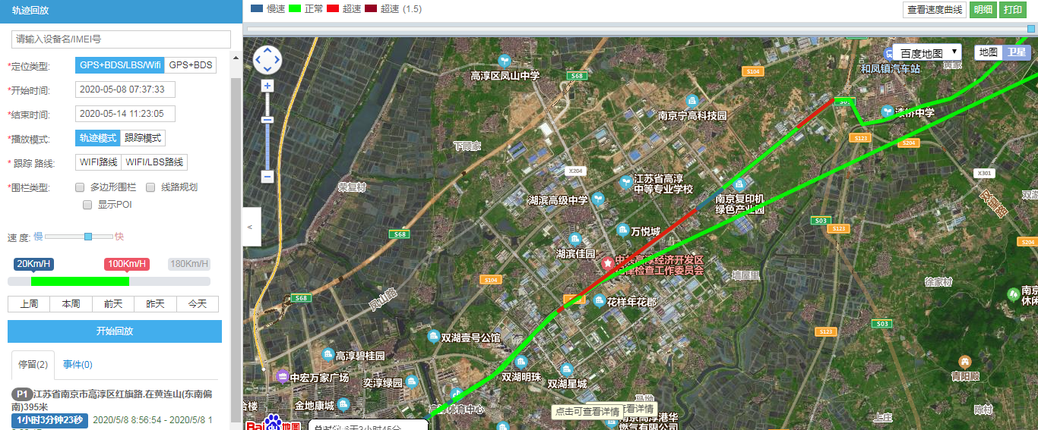This screenshot has width=1038, height=430.
Task: Click the marker for 花样年花郡
Action: 599,300
